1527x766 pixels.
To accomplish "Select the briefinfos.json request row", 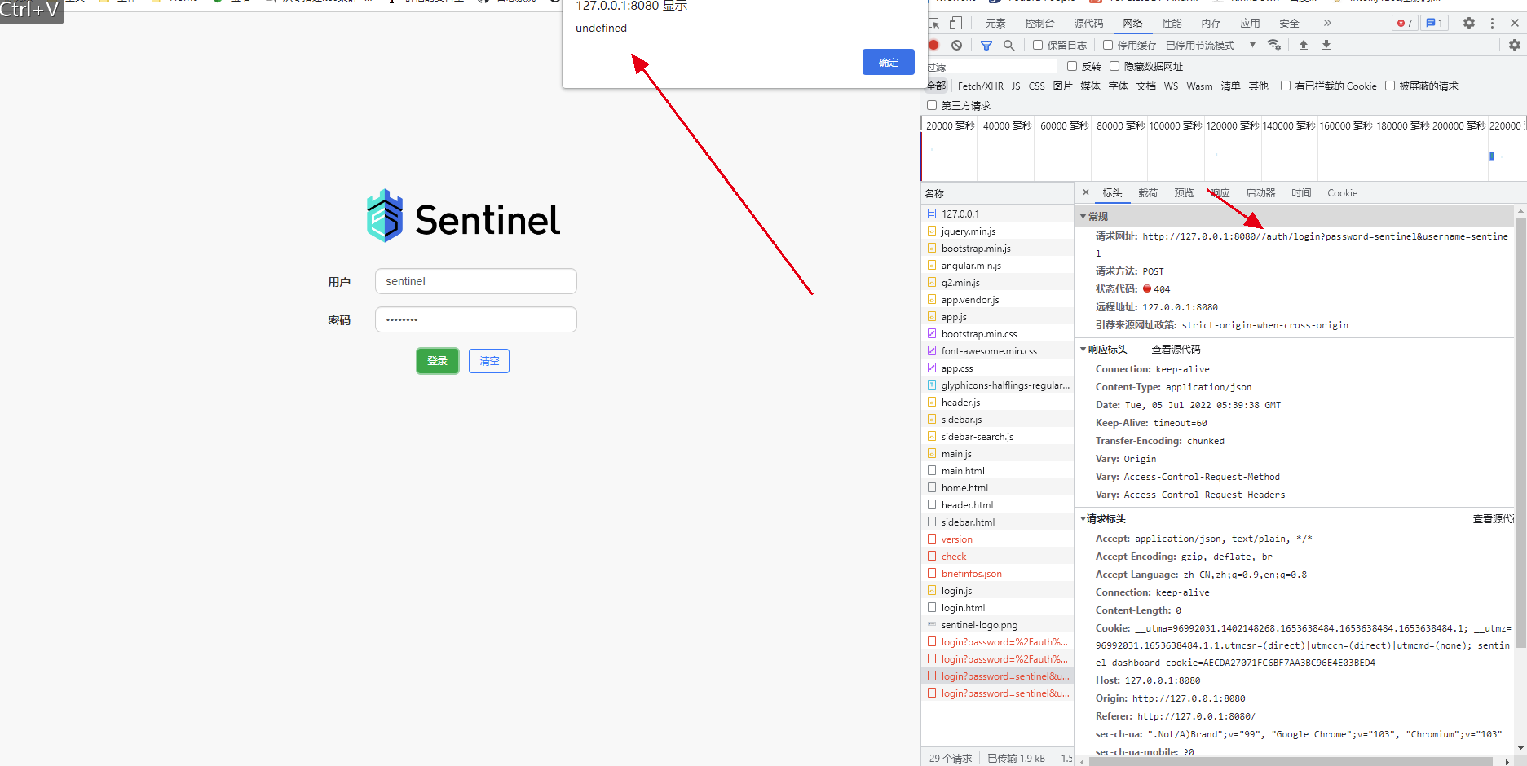I will (998, 573).
